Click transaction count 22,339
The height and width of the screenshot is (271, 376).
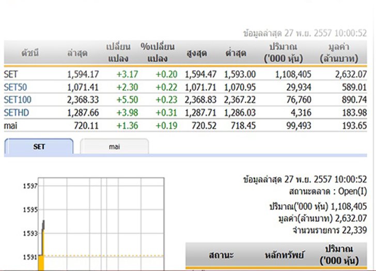pyautogui.click(x=330, y=230)
